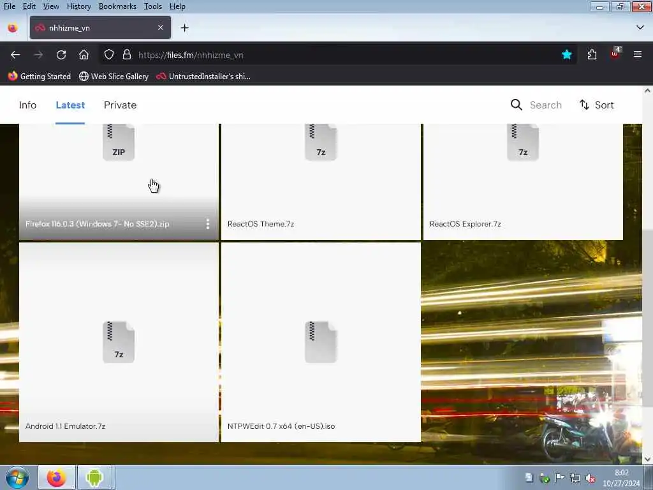Open the View menu
653x490 pixels.
51,6
